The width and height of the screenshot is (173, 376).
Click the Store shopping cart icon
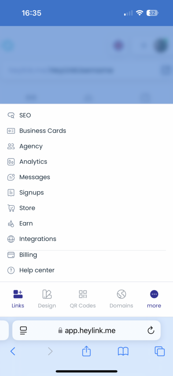11,208
